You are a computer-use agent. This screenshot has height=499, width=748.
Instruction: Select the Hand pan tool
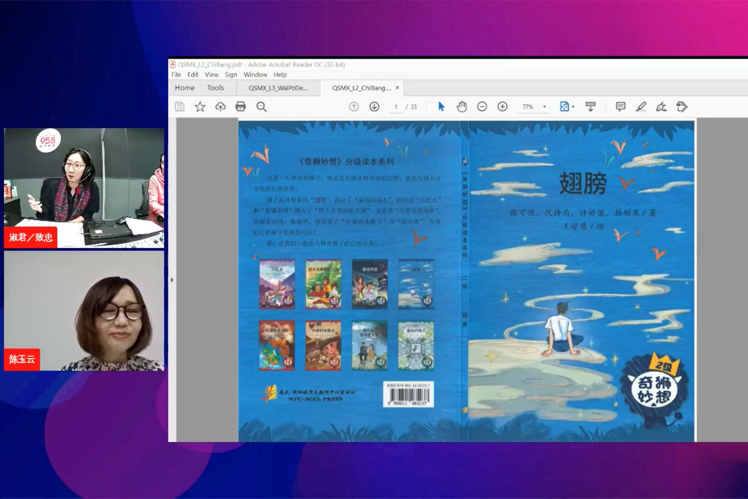point(461,107)
